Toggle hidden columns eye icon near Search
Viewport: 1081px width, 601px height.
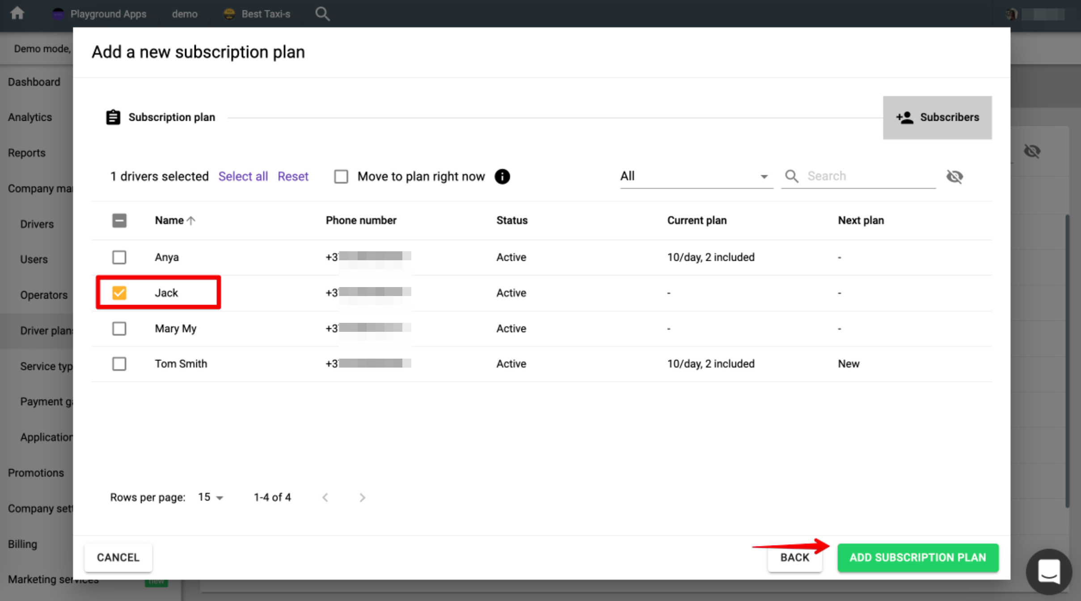[x=954, y=177]
